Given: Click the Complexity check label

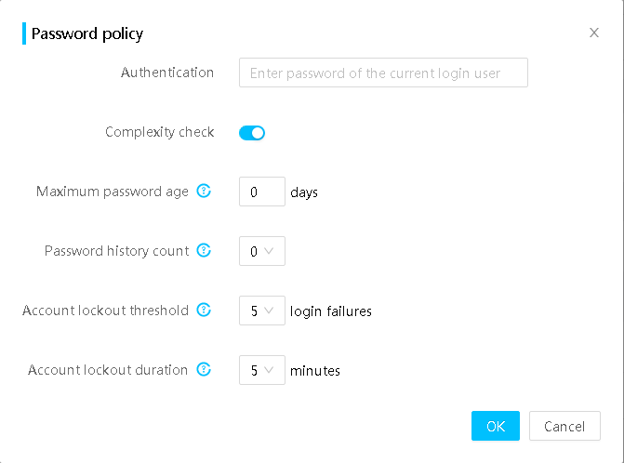Looking at the screenshot, I should pos(160,132).
